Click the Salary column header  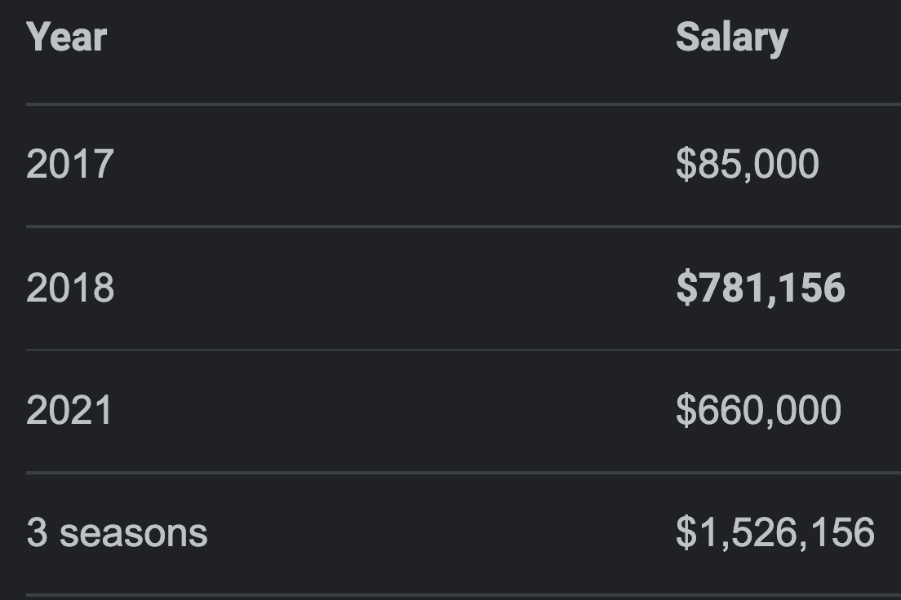coord(731,39)
